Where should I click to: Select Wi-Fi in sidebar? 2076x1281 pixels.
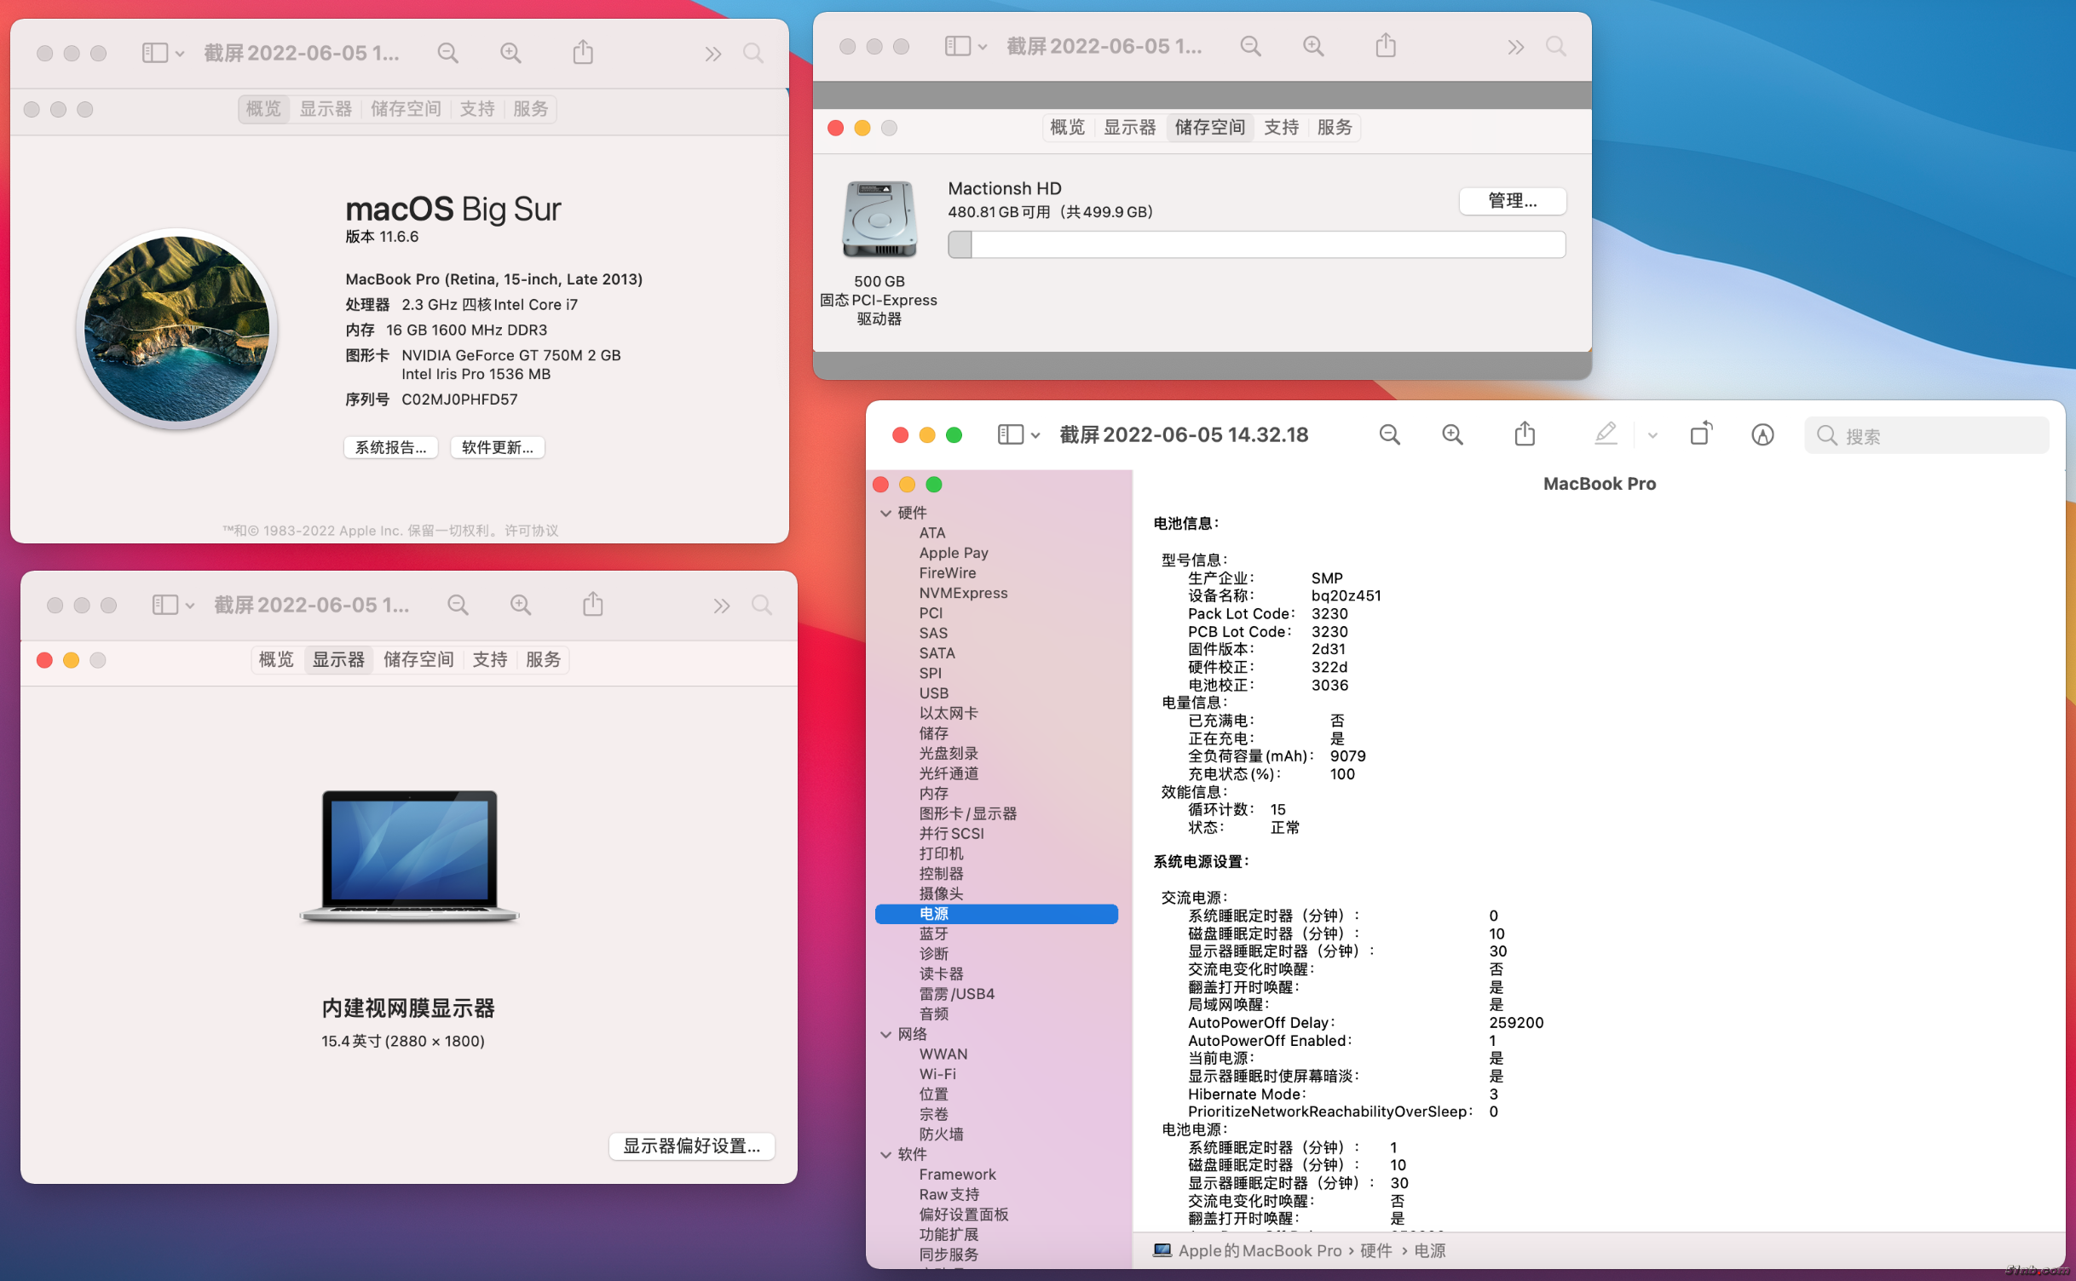937,1075
